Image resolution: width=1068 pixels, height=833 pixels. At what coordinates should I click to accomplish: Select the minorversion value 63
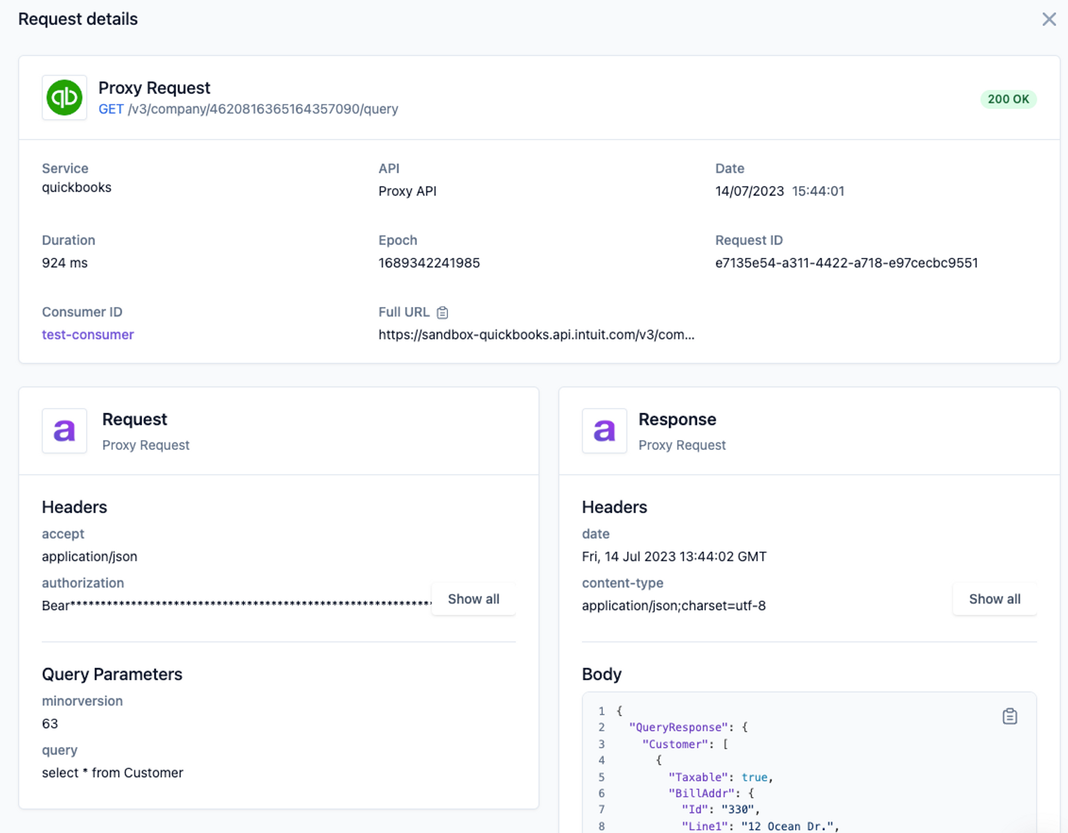pyautogui.click(x=50, y=724)
